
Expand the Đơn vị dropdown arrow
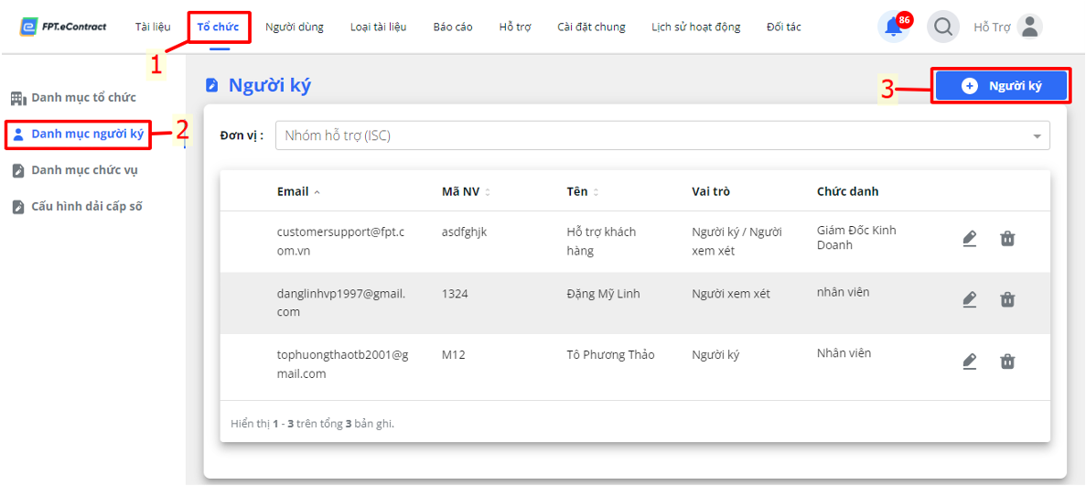[x=1037, y=135]
